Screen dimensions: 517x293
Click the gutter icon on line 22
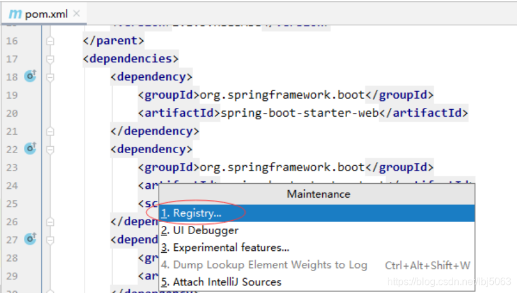click(x=30, y=149)
